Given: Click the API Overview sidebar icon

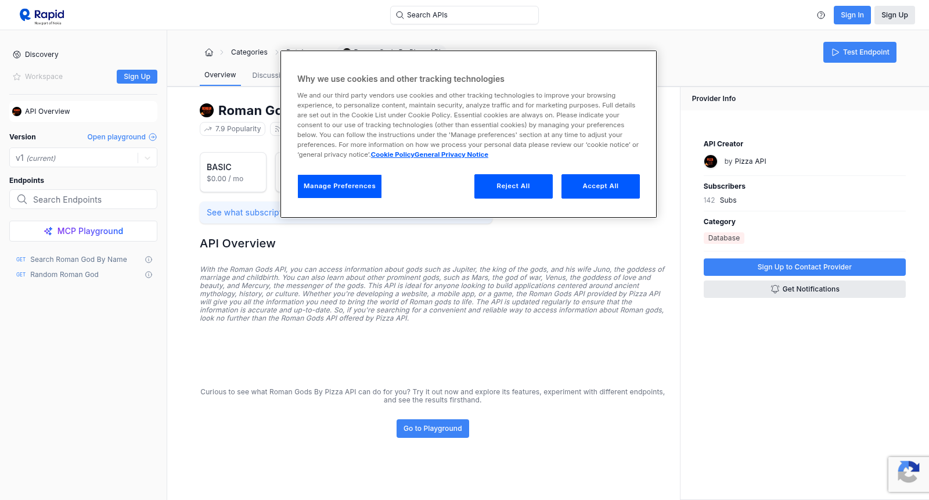Looking at the screenshot, I should [x=17, y=111].
